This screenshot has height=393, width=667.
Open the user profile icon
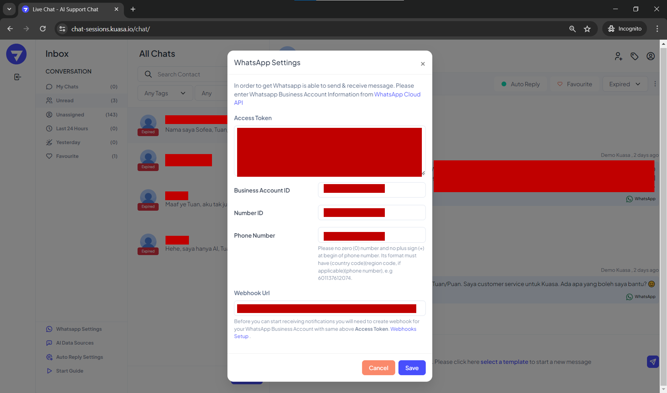pos(650,56)
